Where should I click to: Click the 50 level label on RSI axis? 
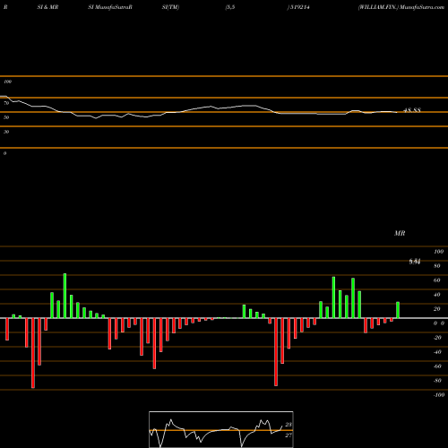6,117
